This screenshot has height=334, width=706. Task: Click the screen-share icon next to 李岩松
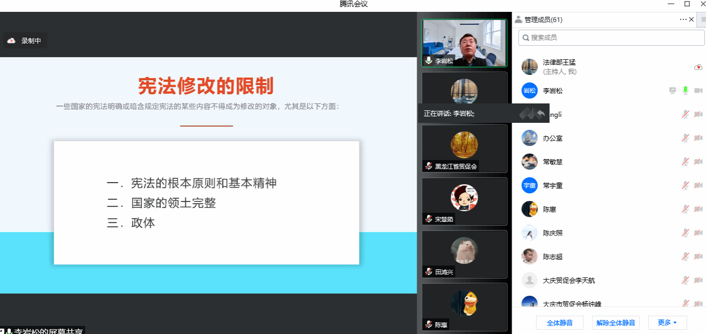point(673,91)
